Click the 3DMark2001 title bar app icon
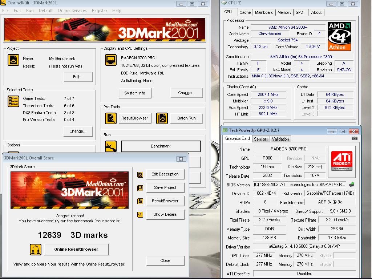The image size is (372, 279). click(3, 3)
